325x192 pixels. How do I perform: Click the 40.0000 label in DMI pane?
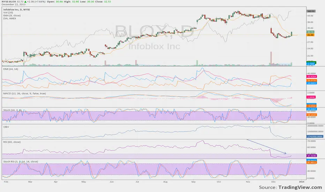pos(311,73)
